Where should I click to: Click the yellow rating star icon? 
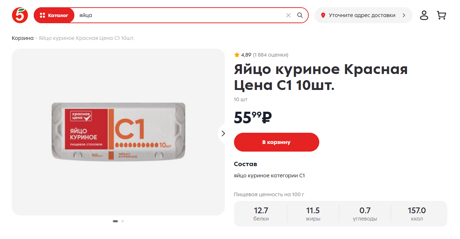pyautogui.click(x=237, y=55)
